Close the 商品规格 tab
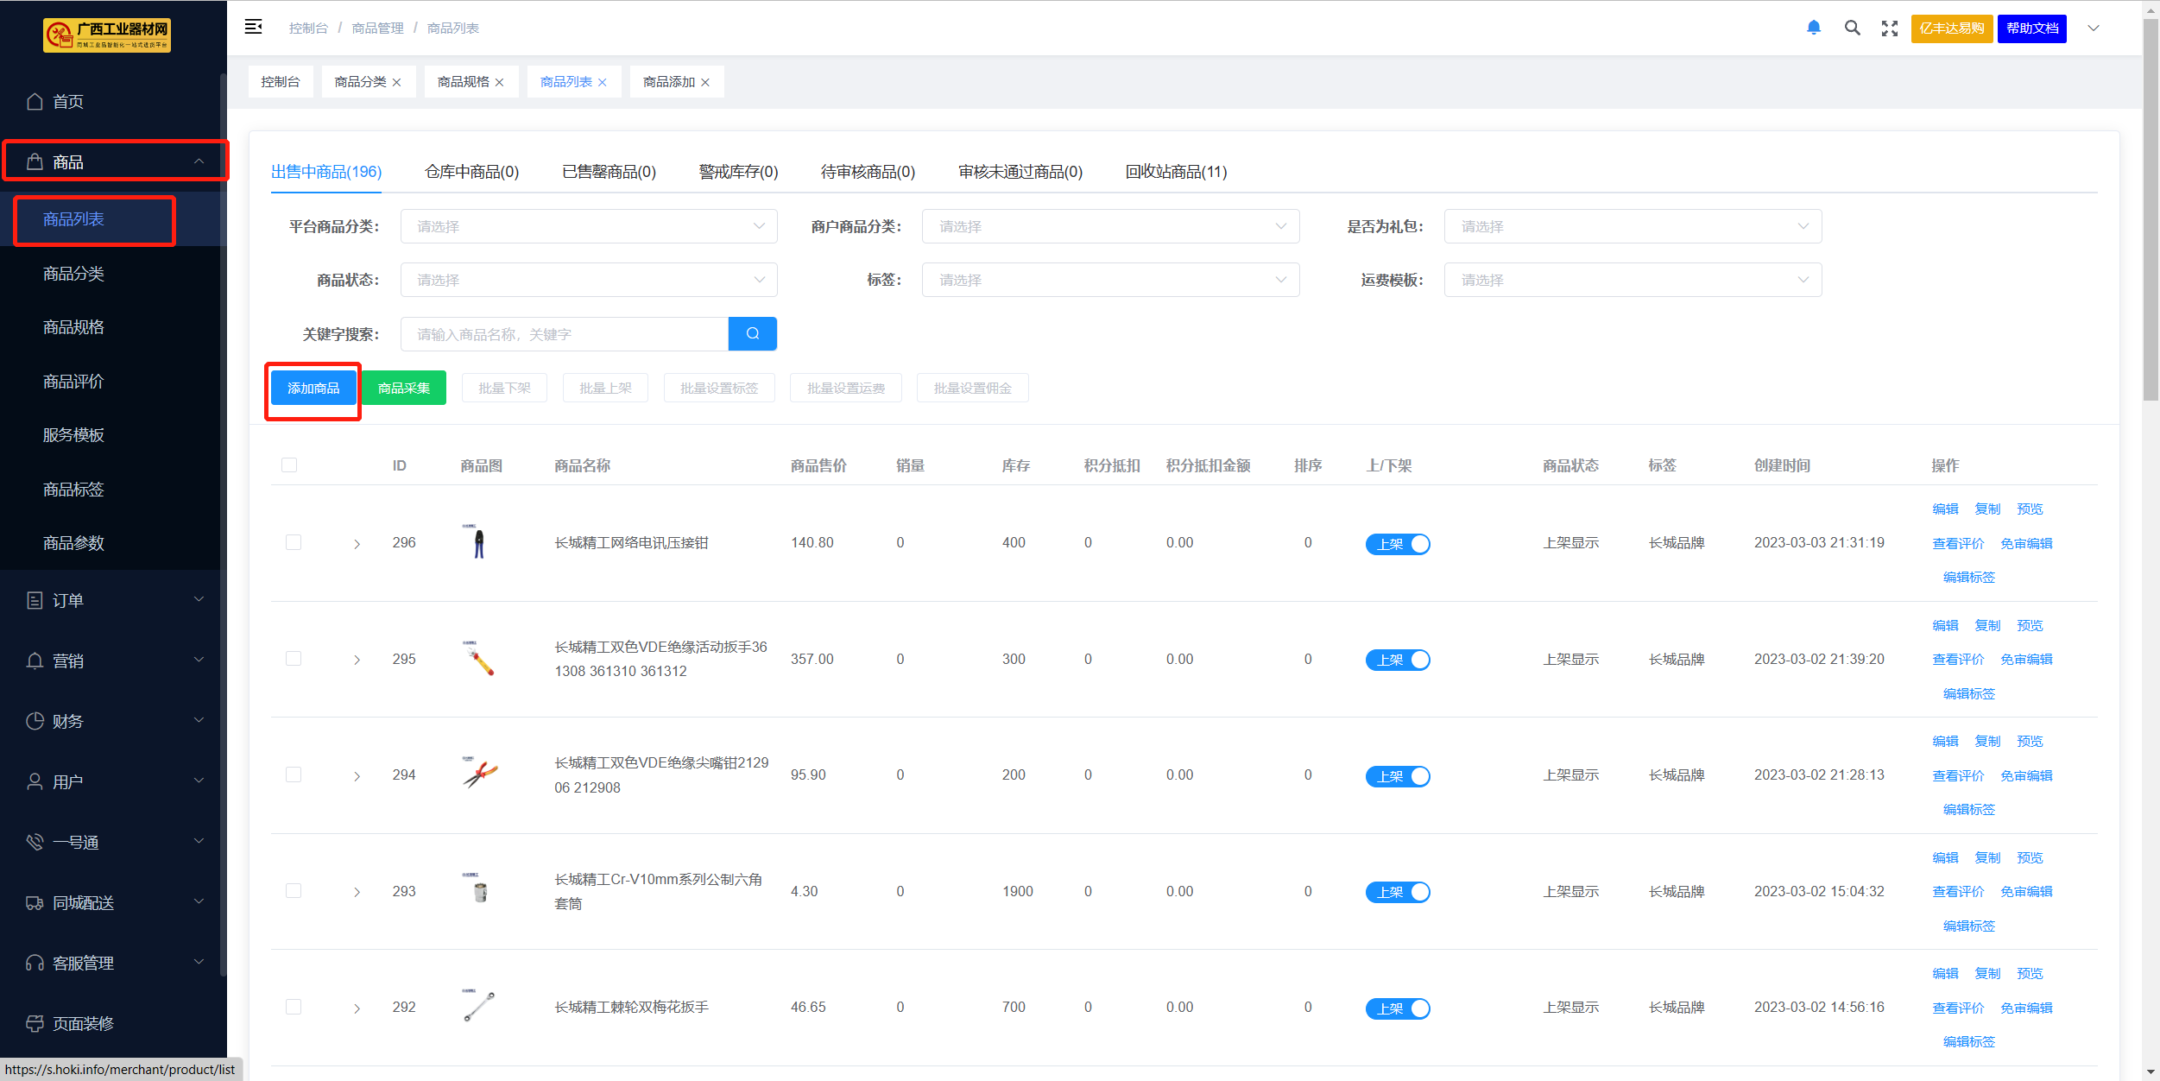Viewport: 2160px width, 1081px height. click(x=499, y=83)
